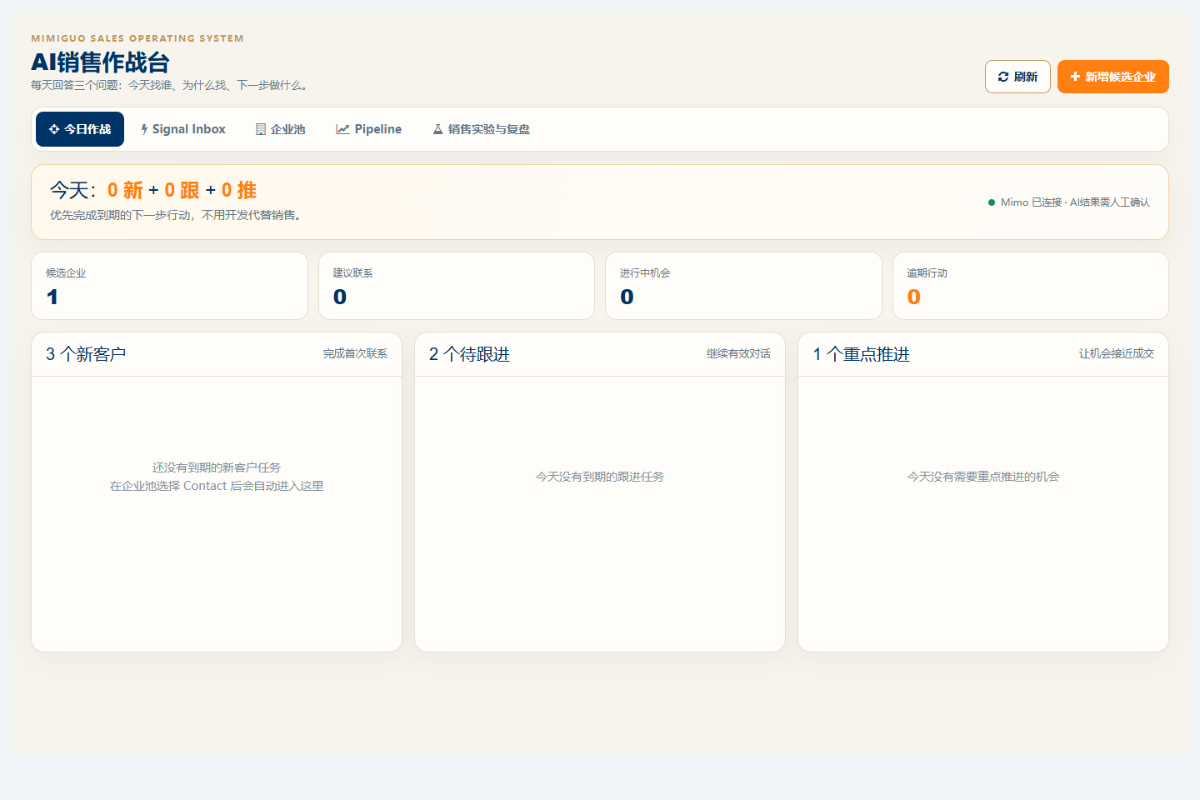Image resolution: width=1200 pixels, height=800 pixels.
Task: Click the 2 个待跟进 column heading
Action: point(469,354)
